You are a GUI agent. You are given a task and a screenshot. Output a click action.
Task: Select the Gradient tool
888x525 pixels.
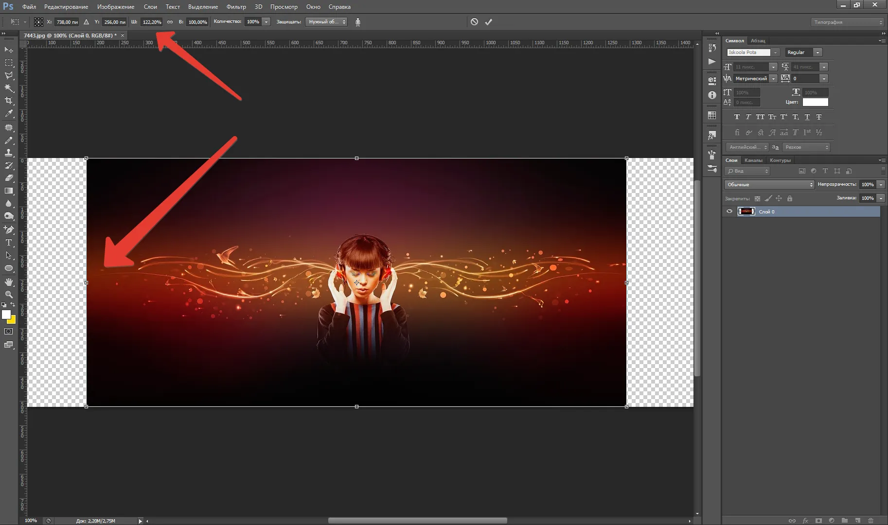point(9,191)
